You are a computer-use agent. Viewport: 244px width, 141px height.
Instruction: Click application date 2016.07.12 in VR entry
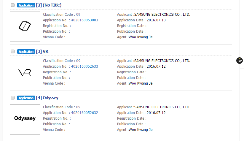click(x=156, y=66)
